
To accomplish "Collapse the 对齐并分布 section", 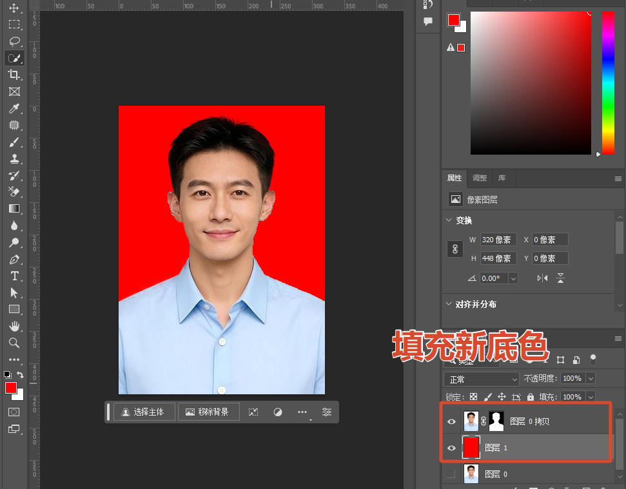I will point(449,304).
